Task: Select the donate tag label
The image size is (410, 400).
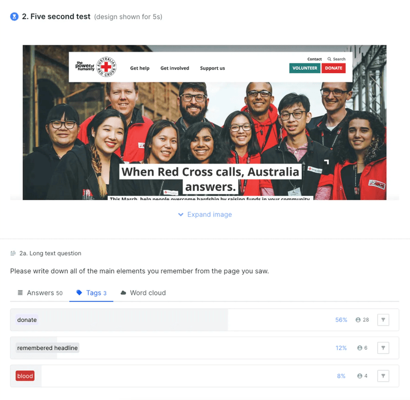Action: coord(27,319)
